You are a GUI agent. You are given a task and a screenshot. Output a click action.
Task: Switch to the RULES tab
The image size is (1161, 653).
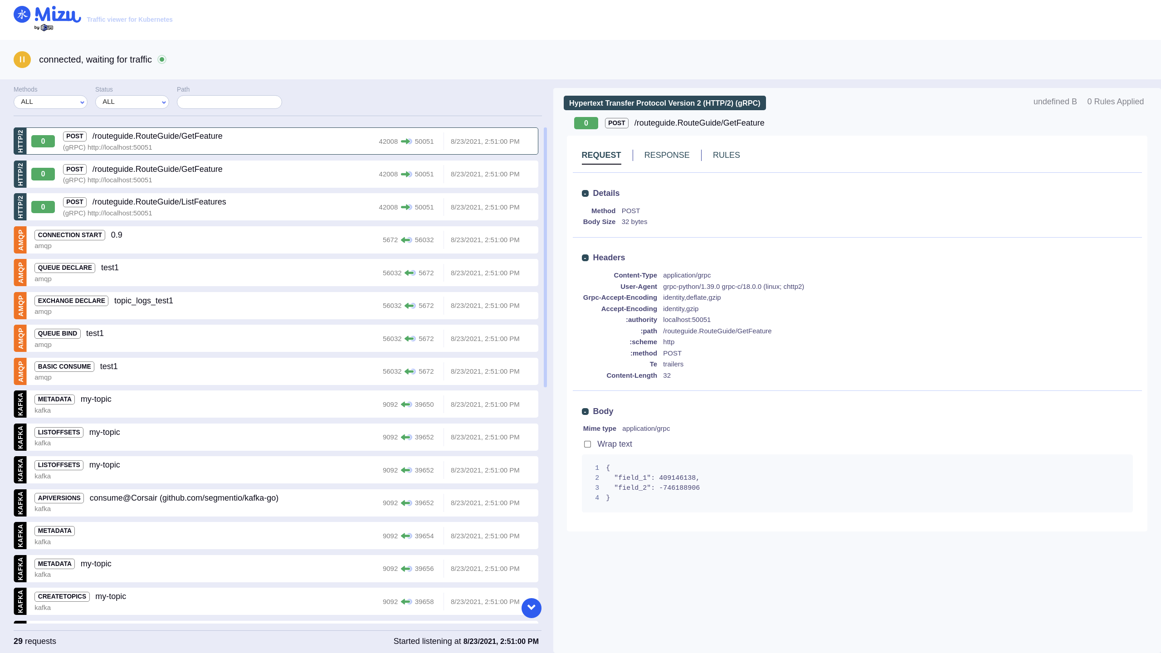[726, 155]
